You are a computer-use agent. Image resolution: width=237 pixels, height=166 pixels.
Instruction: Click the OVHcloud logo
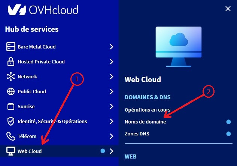point(43,10)
